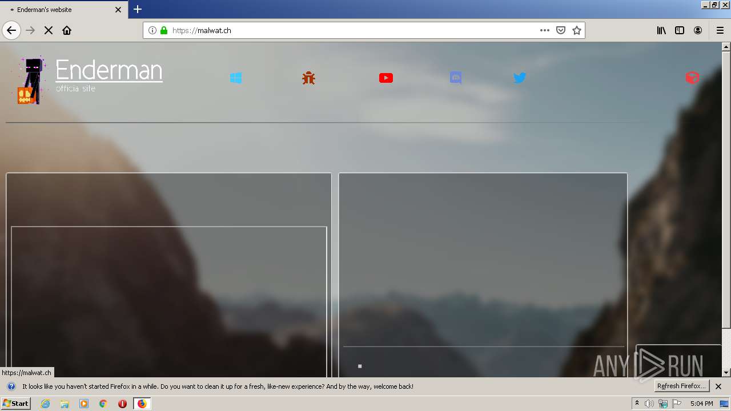Go back with the browser back arrow
Viewport: 731px width, 411px height.
(x=11, y=30)
